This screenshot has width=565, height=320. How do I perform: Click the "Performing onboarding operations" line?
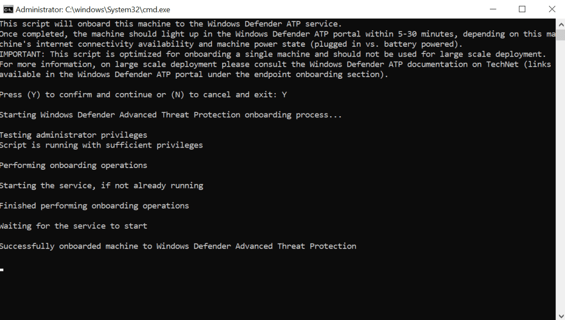click(x=73, y=165)
